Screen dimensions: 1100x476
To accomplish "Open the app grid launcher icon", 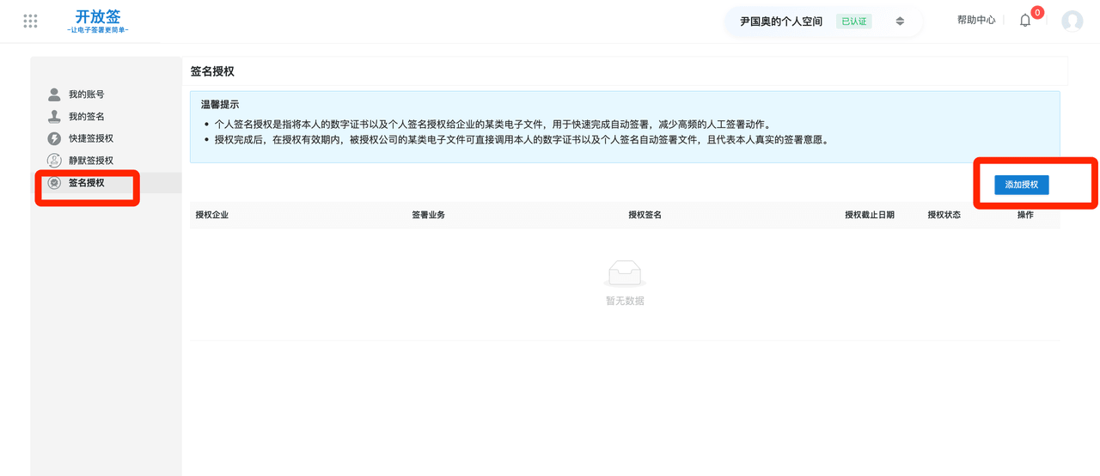I will coord(30,21).
